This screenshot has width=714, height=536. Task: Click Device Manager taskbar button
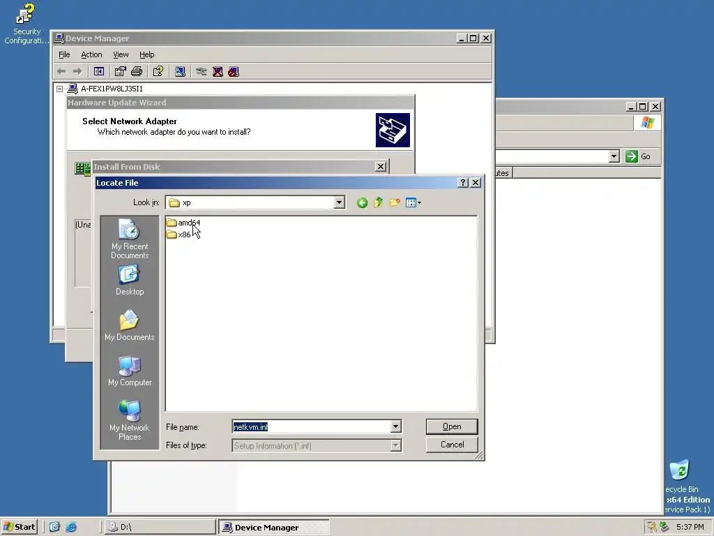pos(273,528)
